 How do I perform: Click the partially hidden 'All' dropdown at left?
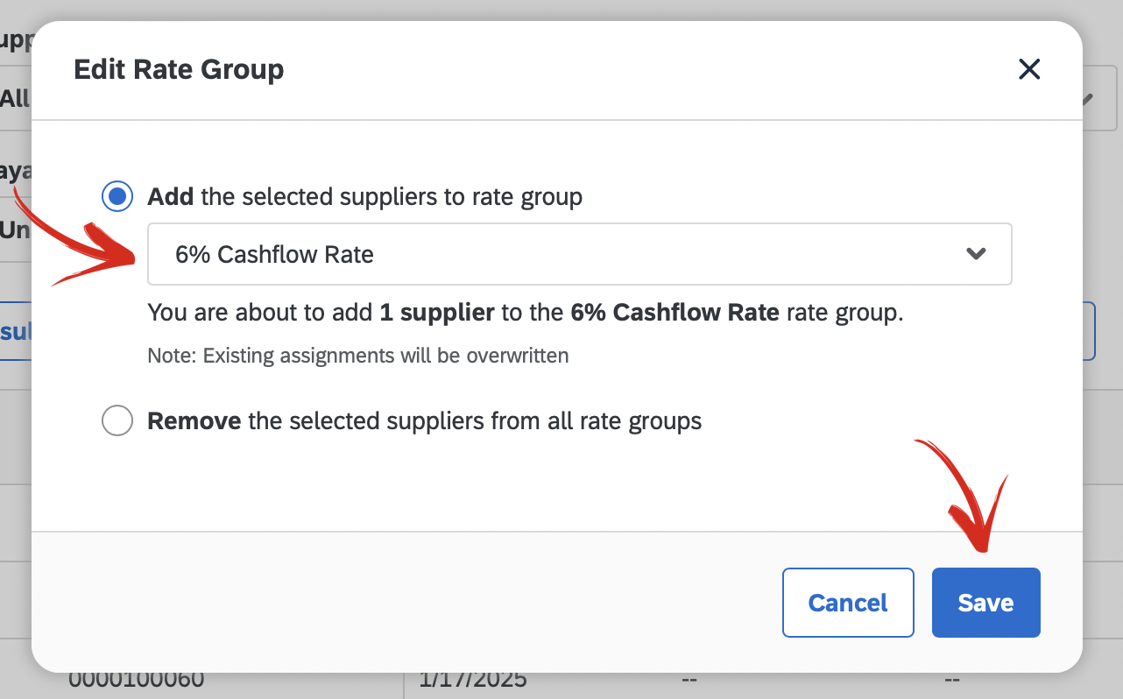[x=15, y=98]
